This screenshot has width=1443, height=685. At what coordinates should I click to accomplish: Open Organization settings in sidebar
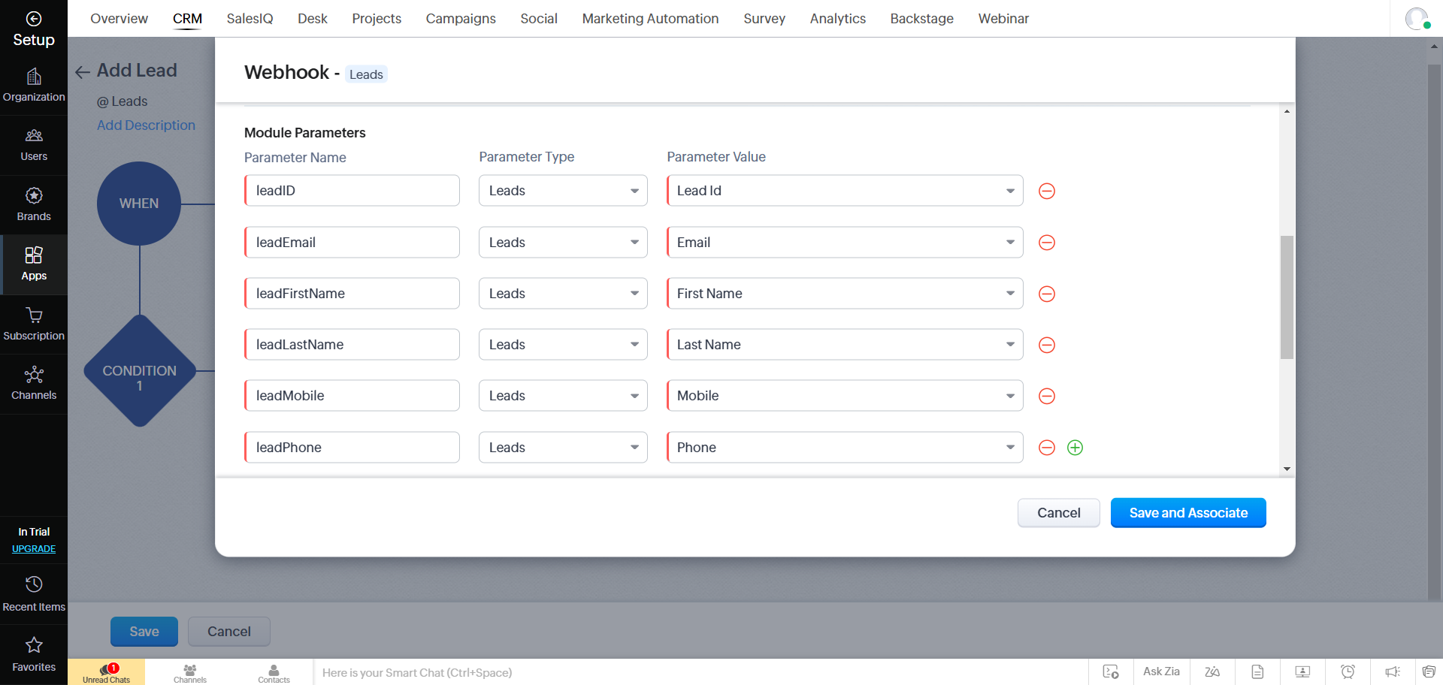tap(34, 86)
